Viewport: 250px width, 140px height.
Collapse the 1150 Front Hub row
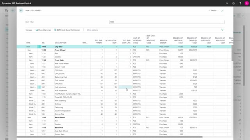click(x=31, y=60)
